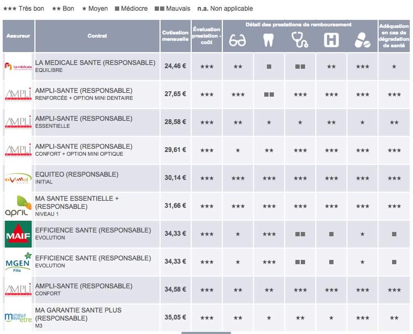Click Ampli logo in 29,61 € row
The image size is (413, 334).
[18, 150]
